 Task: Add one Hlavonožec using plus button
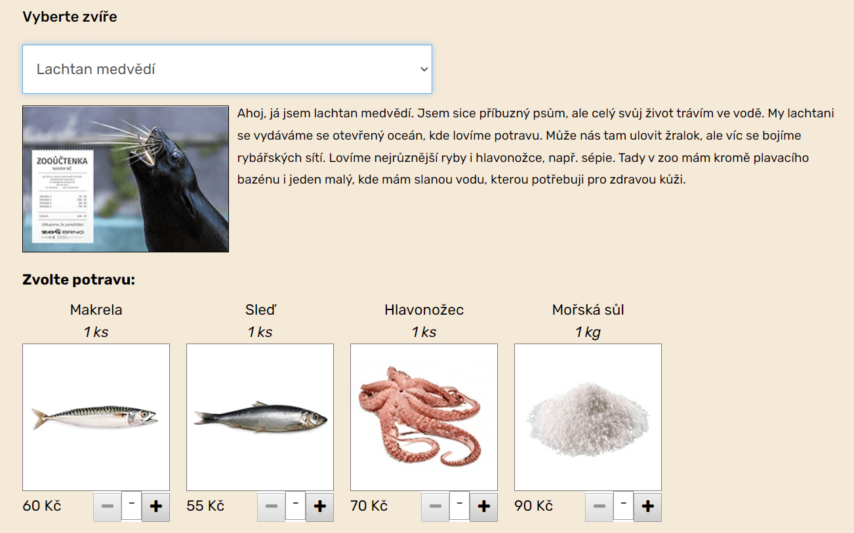483,507
